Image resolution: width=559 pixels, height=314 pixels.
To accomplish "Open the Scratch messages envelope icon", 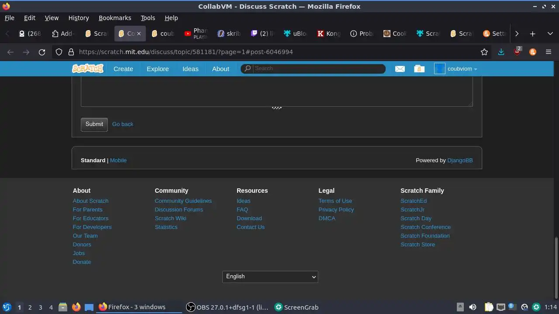I will (x=400, y=69).
